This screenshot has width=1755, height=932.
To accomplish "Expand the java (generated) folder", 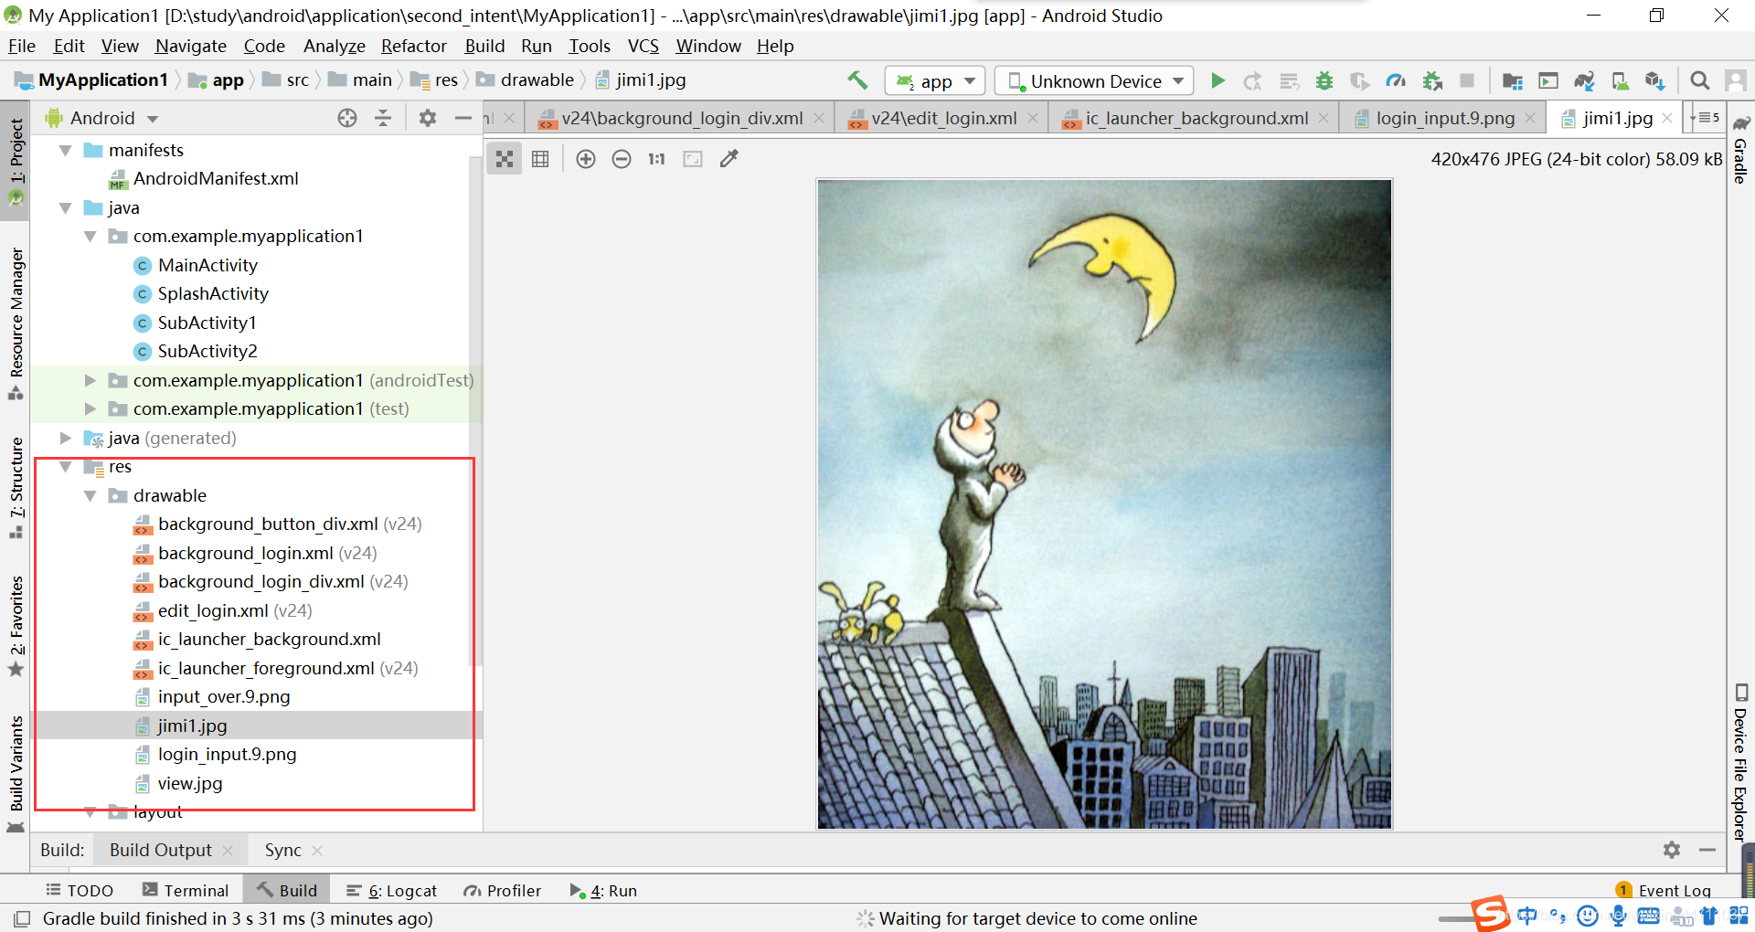I will [x=65, y=438].
